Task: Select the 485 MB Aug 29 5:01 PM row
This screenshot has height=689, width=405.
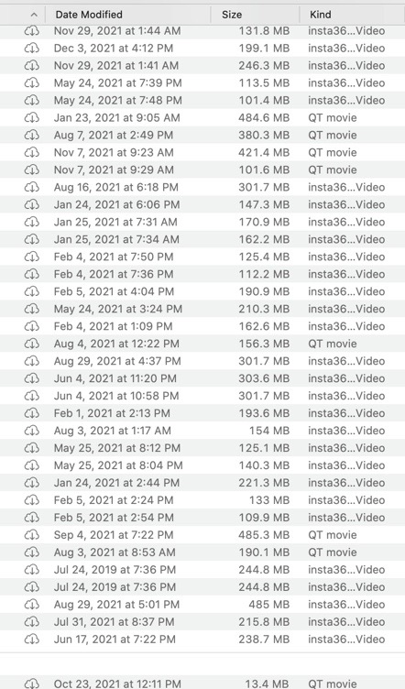Action: tap(202, 605)
